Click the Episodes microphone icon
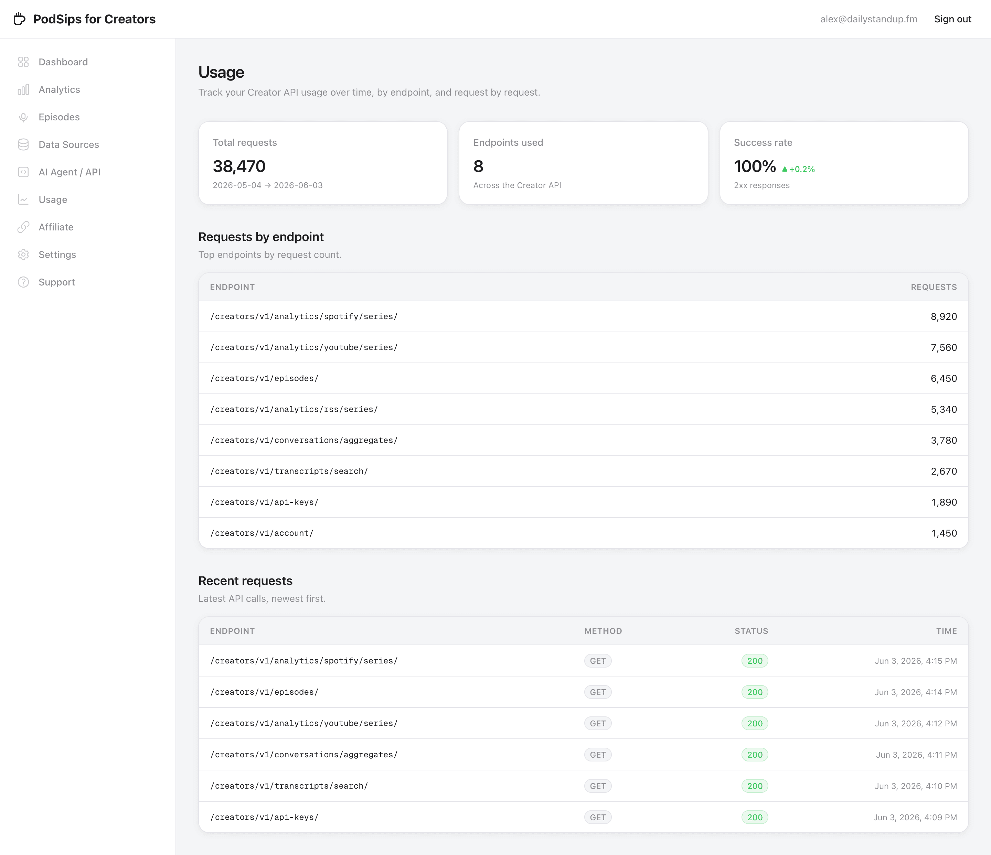The width and height of the screenshot is (991, 855). 23,117
